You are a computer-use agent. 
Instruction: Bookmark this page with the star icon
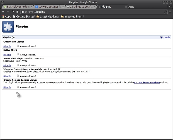[x=165, y=12]
